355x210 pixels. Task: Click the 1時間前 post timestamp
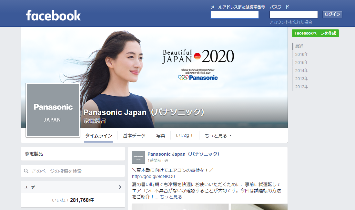pos(154,161)
